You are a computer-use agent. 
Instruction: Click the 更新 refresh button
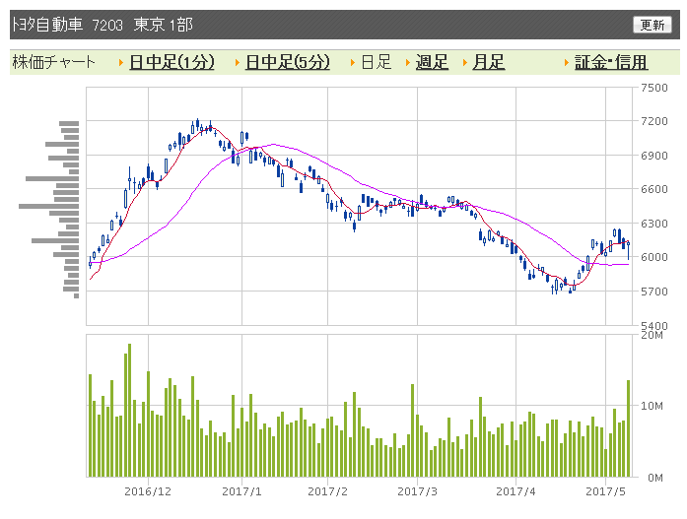(653, 25)
